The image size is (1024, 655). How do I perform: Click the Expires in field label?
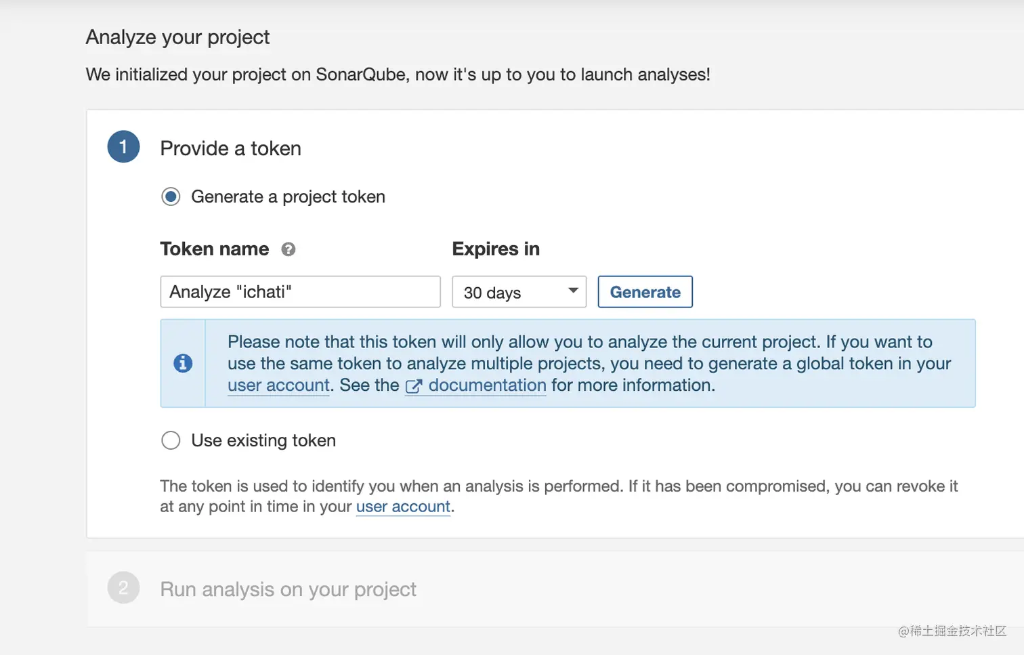pos(496,249)
